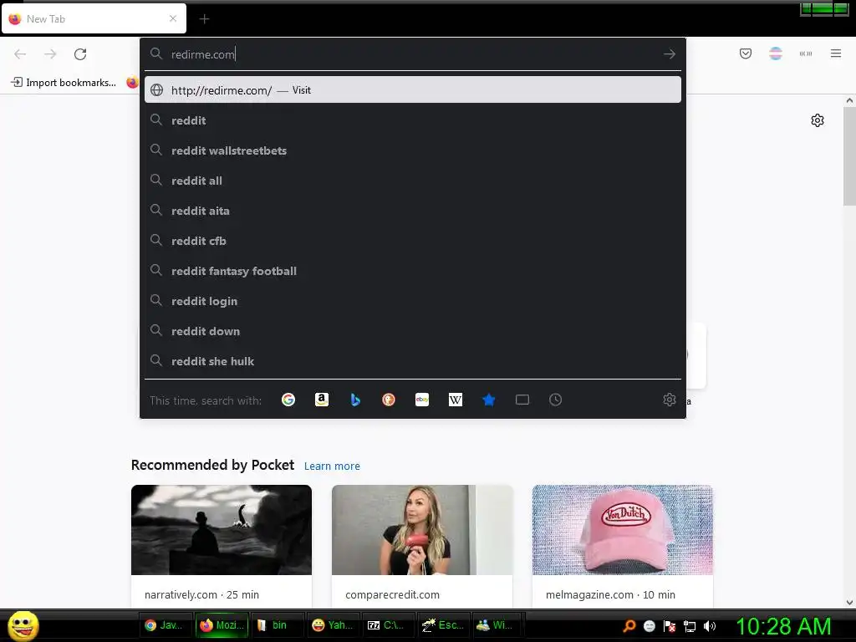Click the red-flag security tray icon

tap(670, 626)
